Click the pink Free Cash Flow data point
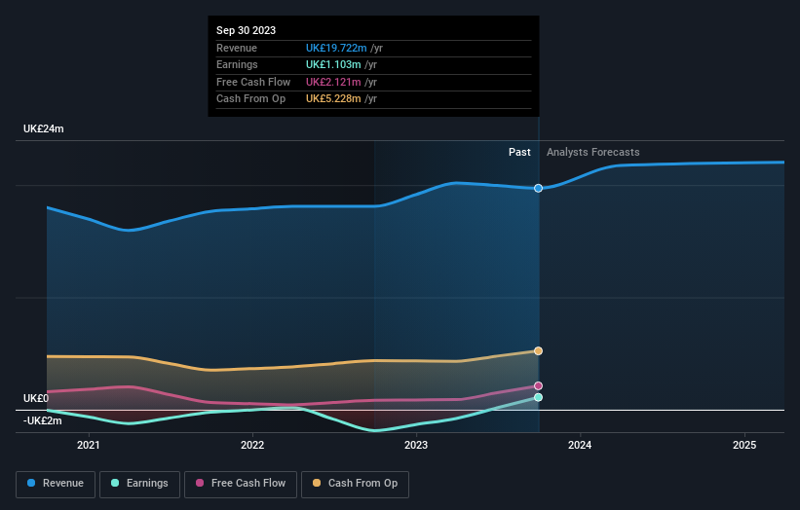Image resolution: width=800 pixels, height=510 pixels. (x=538, y=386)
